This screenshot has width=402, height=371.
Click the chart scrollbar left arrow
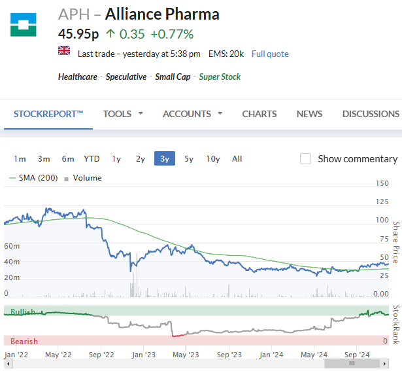coord(8,364)
